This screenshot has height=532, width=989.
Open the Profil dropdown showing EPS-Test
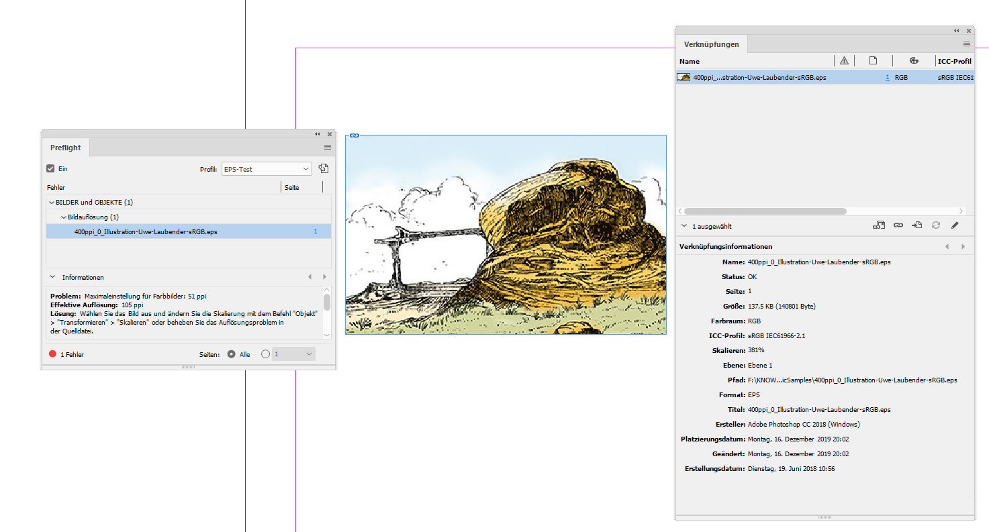pyautogui.click(x=267, y=169)
